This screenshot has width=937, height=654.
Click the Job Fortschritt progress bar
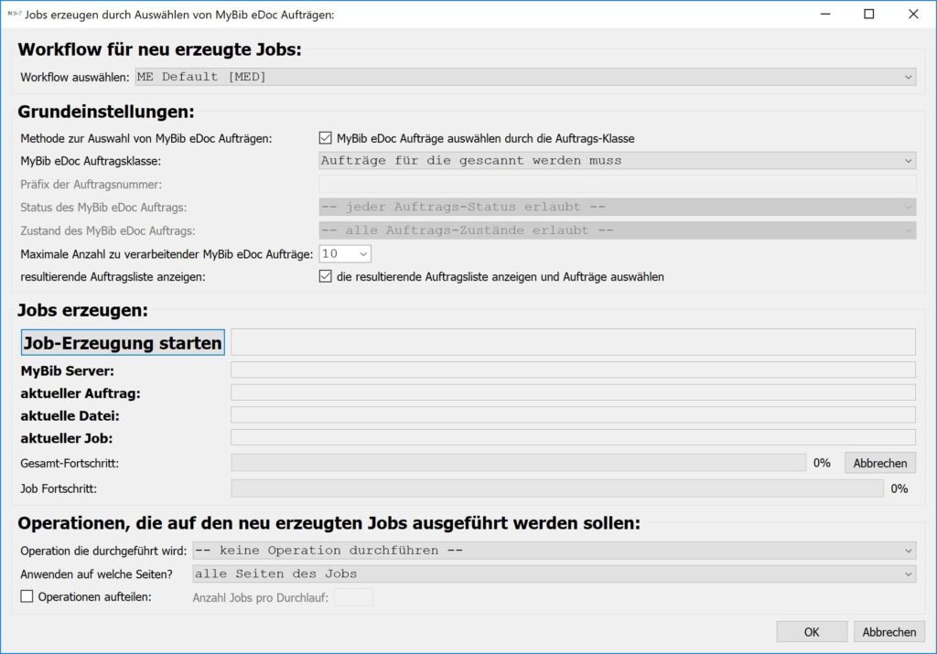click(x=556, y=488)
